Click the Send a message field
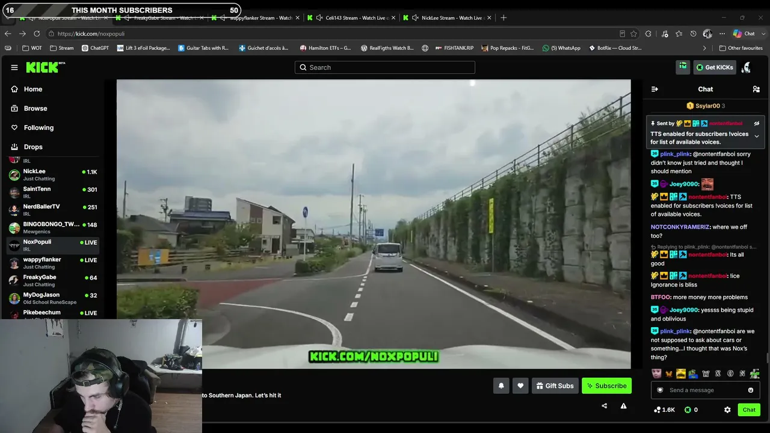The height and width of the screenshot is (433, 770). pos(705,390)
